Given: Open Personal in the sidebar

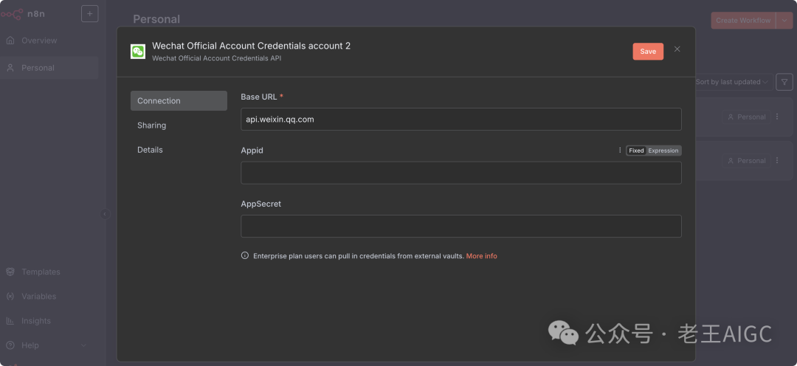Looking at the screenshot, I should point(49,68).
